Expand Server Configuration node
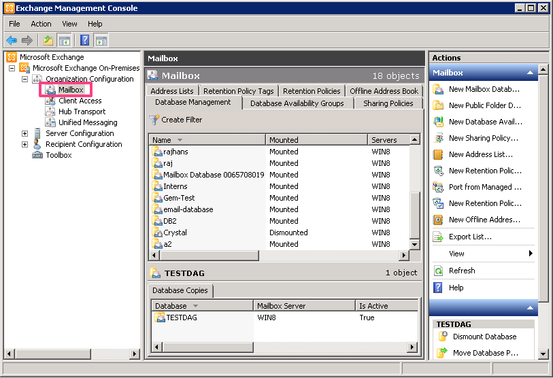This screenshot has height=378, width=553. [x=24, y=133]
